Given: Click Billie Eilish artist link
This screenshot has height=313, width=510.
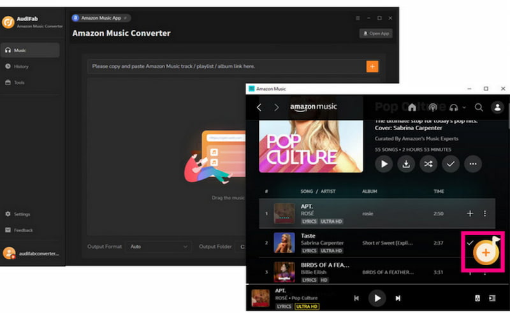Looking at the screenshot, I should click(x=314, y=272).
